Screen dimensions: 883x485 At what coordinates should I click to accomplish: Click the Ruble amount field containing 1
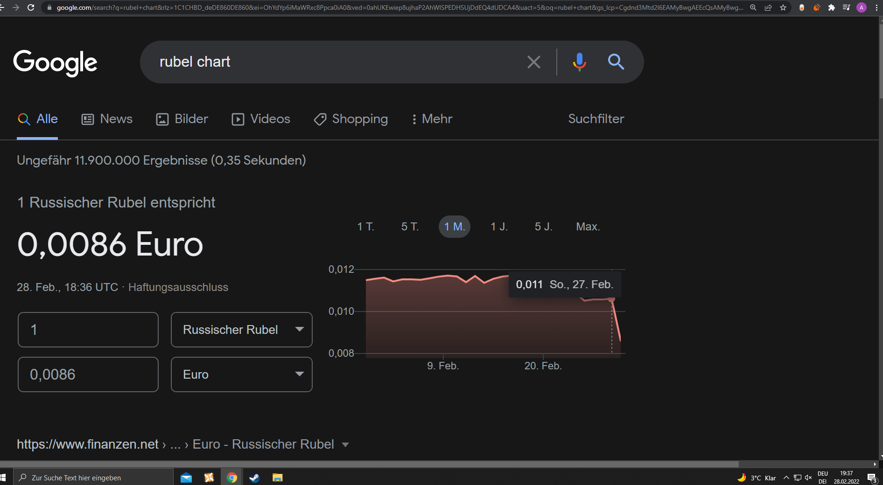(x=88, y=330)
